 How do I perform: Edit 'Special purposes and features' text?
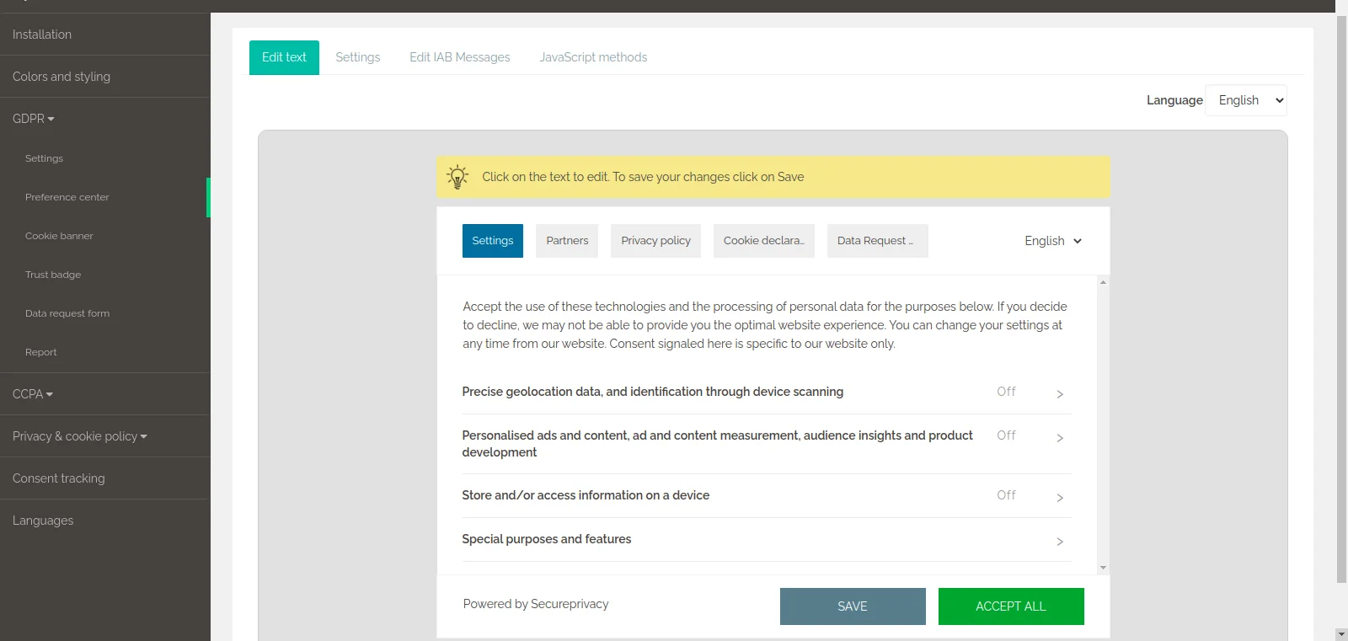pos(547,539)
